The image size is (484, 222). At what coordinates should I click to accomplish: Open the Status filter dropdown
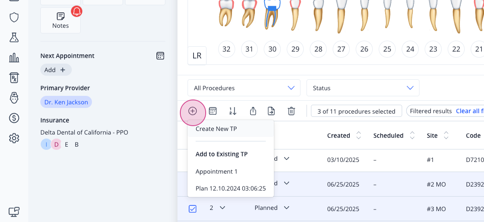[363, 88]
